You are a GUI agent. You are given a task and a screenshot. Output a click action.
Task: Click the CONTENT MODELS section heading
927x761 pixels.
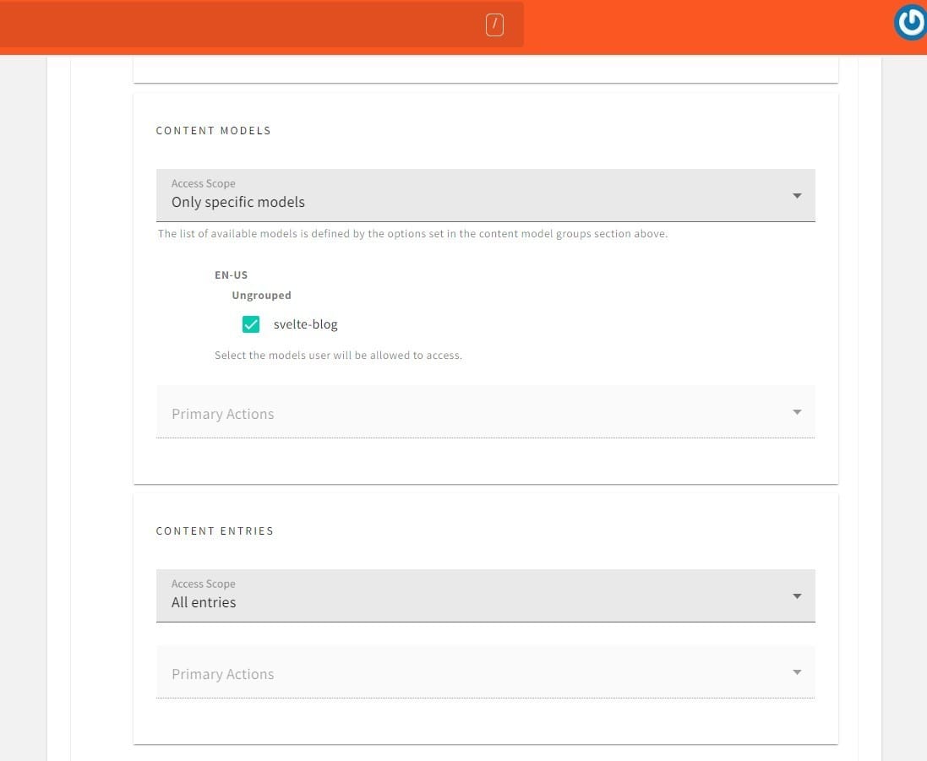coord(213,131)
